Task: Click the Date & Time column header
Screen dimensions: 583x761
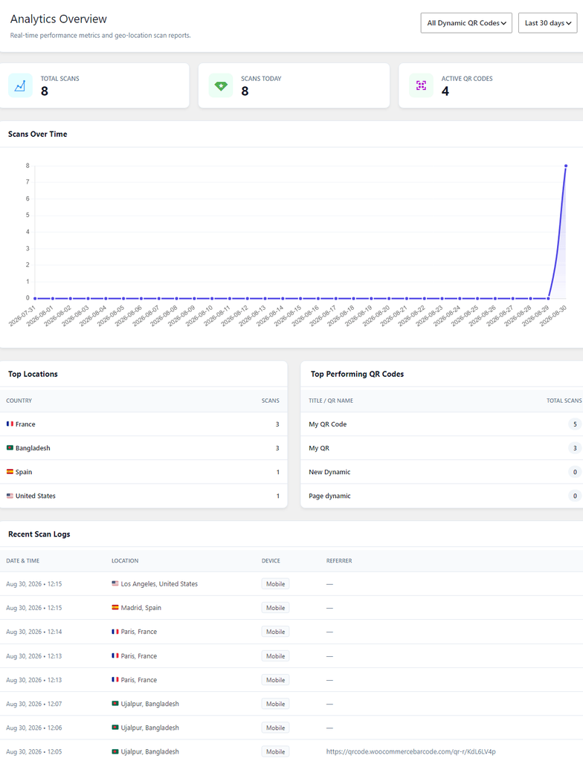Action: pos(23,560)
